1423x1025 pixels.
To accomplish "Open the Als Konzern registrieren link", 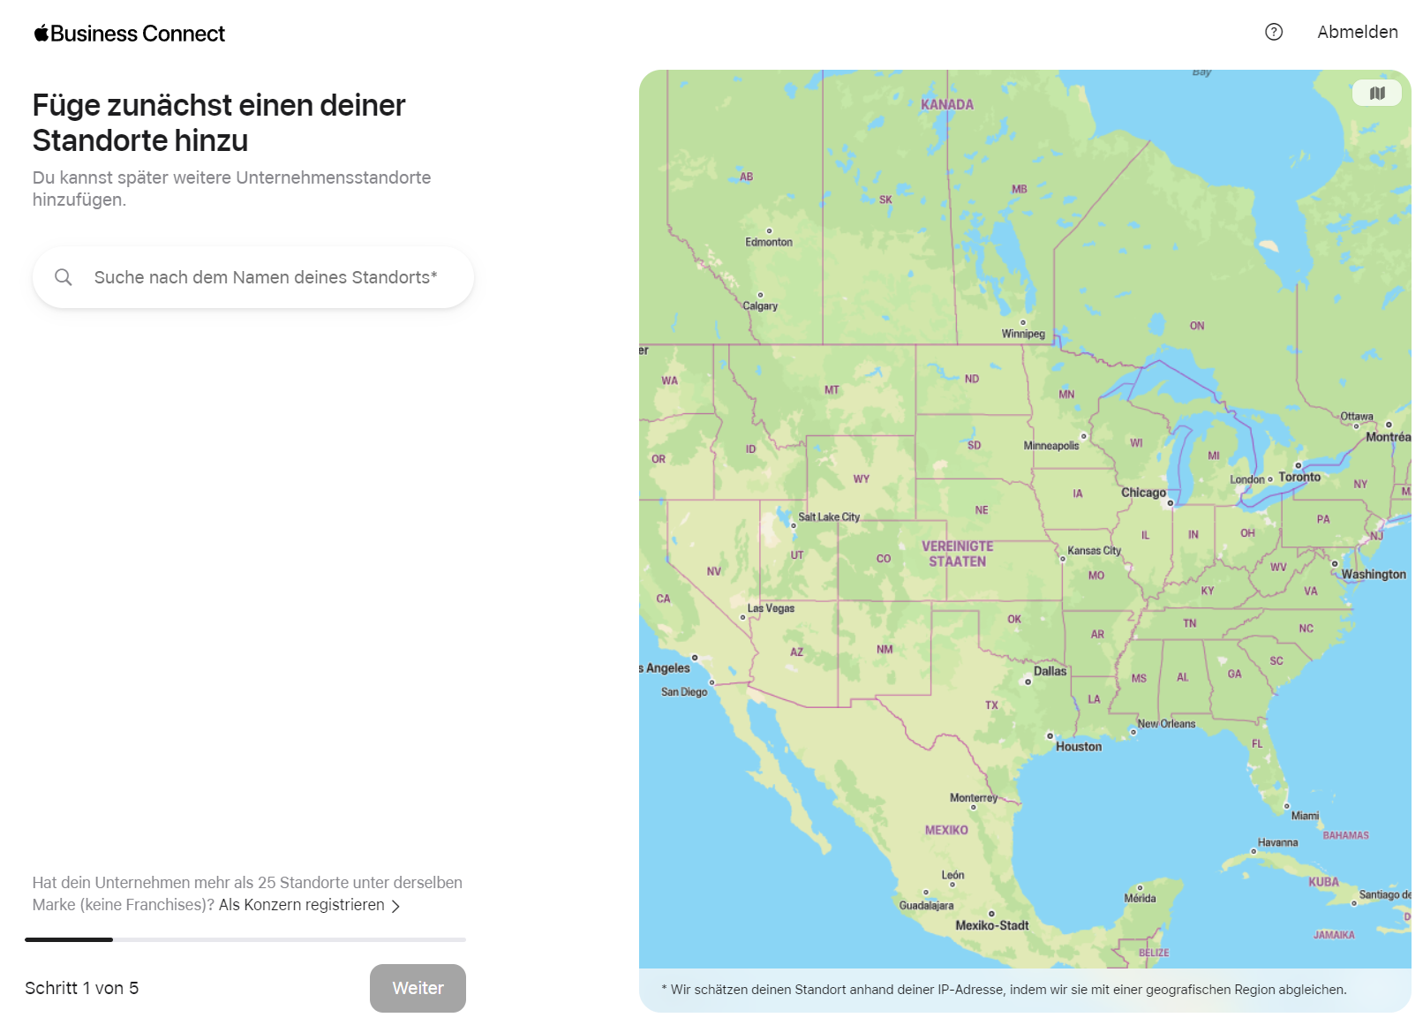I will click(302, 905).
